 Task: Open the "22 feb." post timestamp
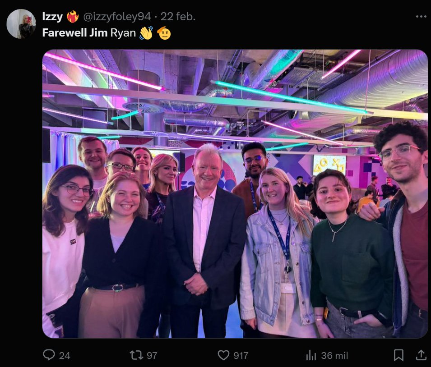[x=178, y=17]
